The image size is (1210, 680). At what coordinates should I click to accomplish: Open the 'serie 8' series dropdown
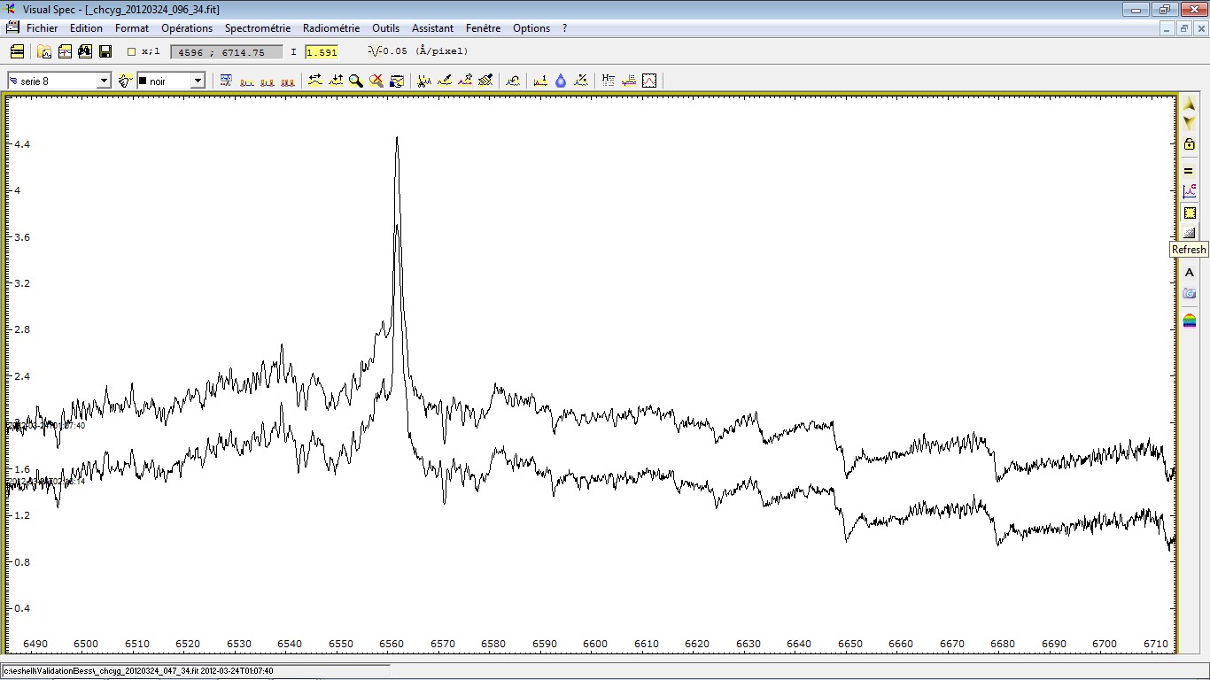(x=104, y=81)
